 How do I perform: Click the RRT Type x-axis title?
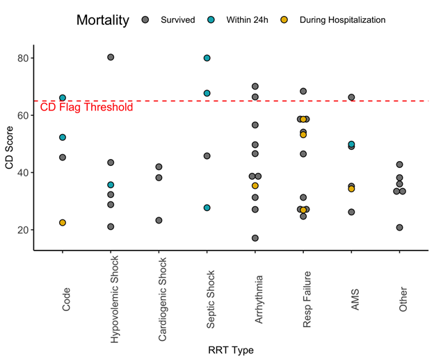[231, 351]
